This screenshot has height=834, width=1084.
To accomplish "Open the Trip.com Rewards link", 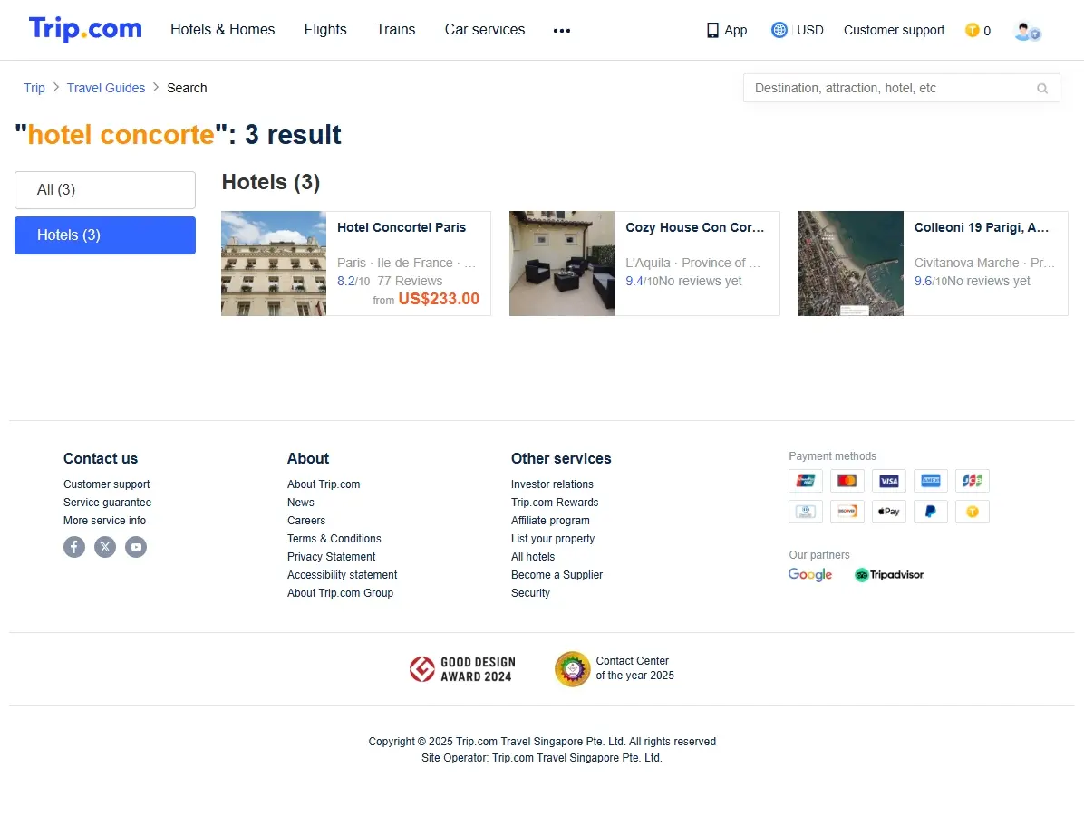I will pos(555,503).
